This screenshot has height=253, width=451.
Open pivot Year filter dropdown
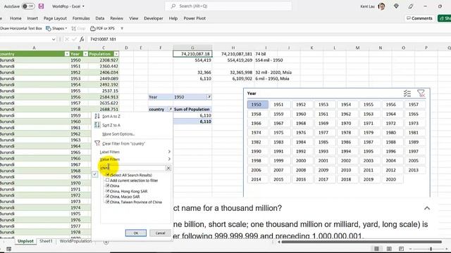[x=209, y=97]
